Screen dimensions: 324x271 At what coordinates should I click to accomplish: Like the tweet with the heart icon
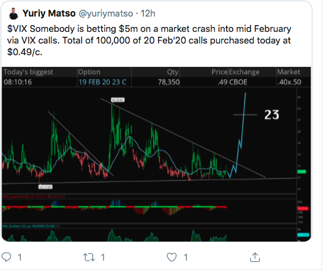(x=171, y=258)
